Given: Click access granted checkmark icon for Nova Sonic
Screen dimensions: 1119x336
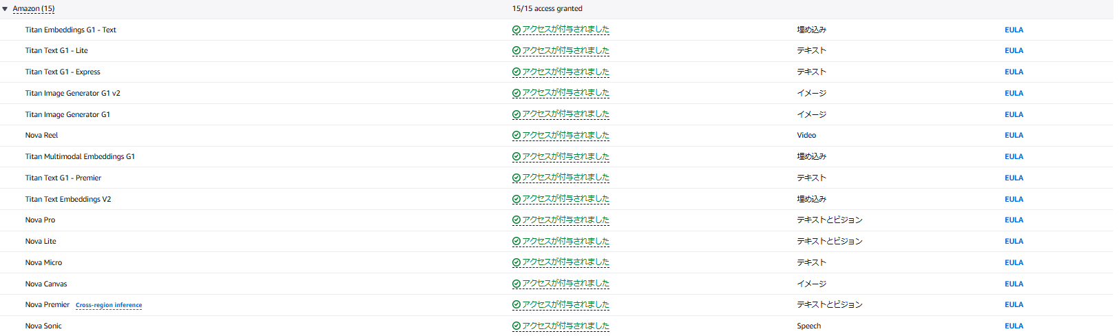Looking at the screenshot, I should tap(516, 326).
